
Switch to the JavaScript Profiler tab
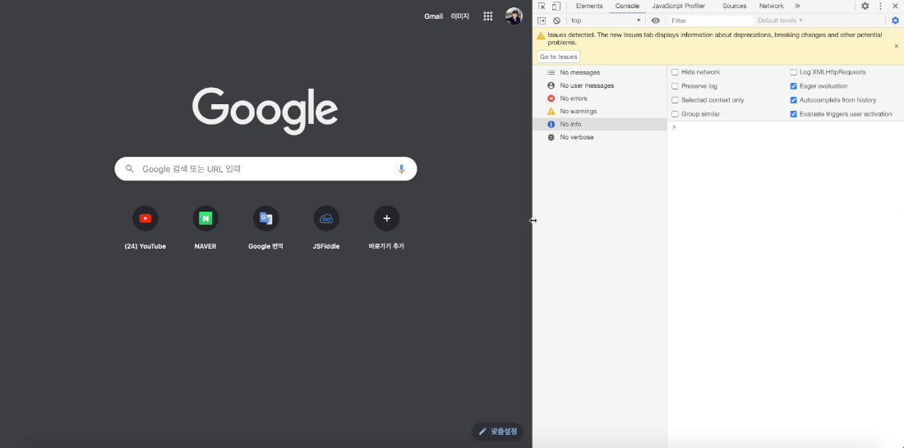point(679,7)
